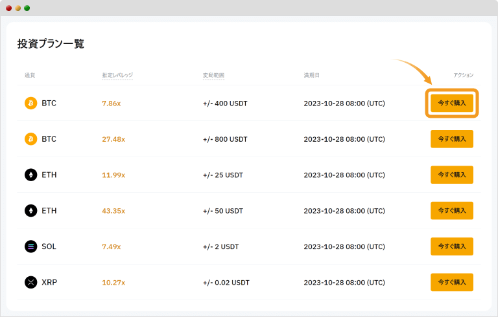The image size is (498, 317).
Task: Buy the ETH +/- 50 USDT plan
Action: 451,210
